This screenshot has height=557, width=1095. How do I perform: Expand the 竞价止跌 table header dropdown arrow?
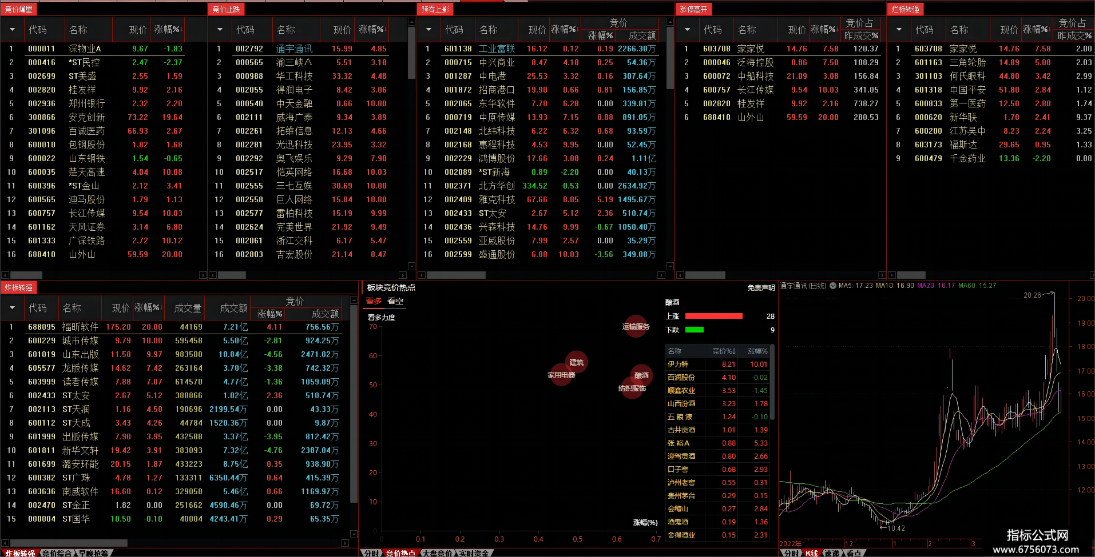click(220, 30)
